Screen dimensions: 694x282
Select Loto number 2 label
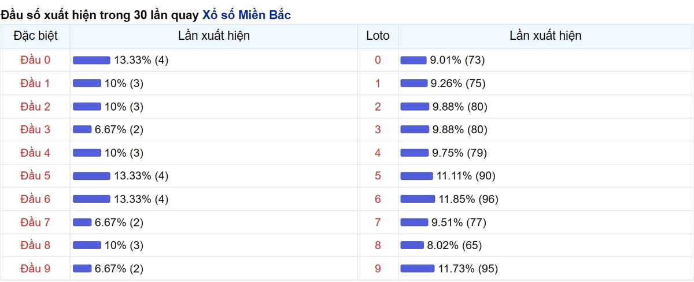(x=378, y=107)
